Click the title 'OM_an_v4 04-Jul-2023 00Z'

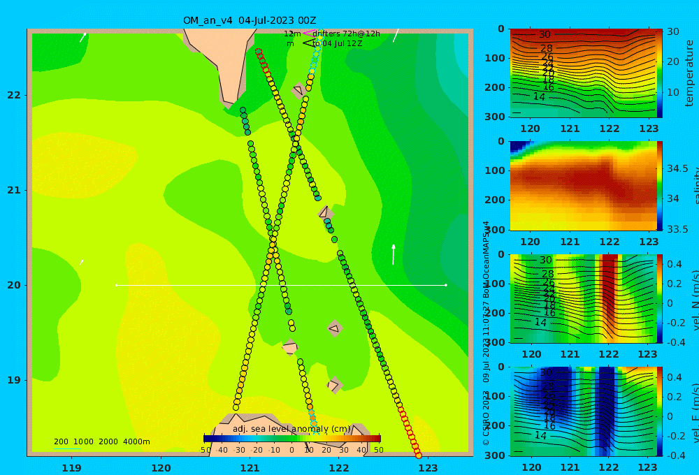coord(250,20)
